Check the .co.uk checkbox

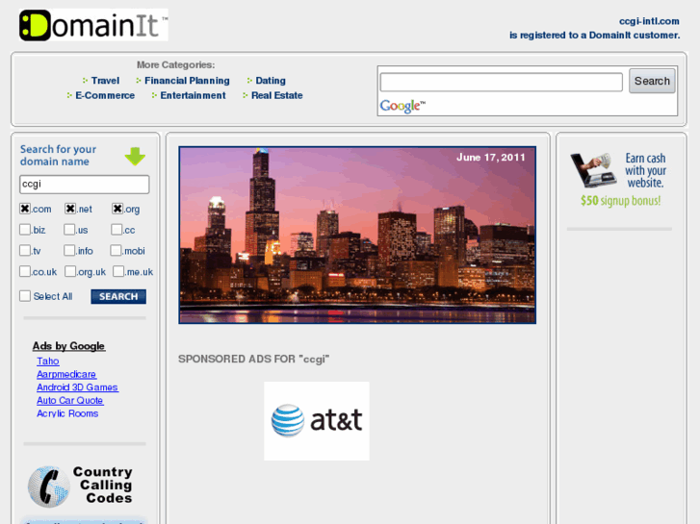pos(25,271)
